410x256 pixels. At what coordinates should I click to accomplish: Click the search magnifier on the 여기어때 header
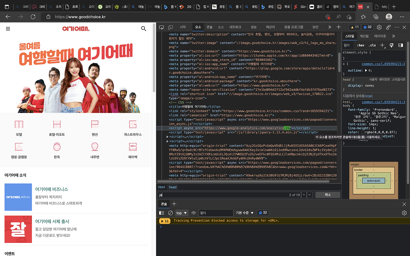[x=143, y=28]
